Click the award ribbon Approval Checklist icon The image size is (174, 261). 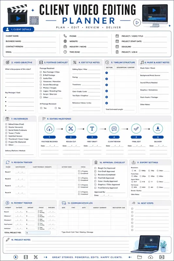point(96,162)
